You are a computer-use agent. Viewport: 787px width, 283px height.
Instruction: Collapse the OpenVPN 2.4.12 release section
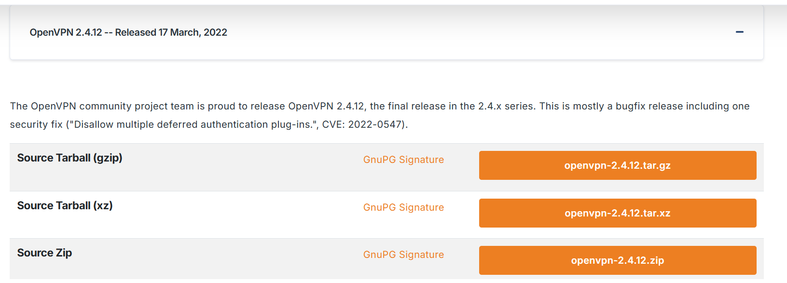pos(739,32)
